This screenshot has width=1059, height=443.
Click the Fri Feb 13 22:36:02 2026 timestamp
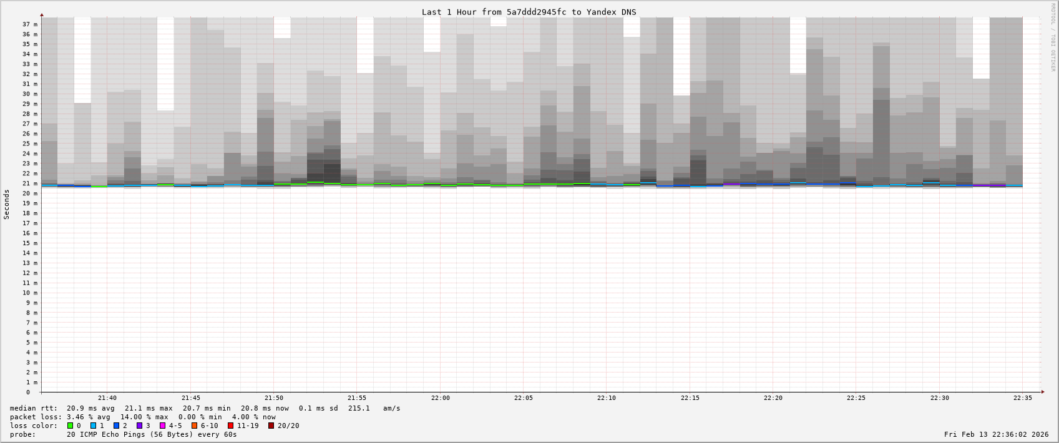click(x=996, y=434)
